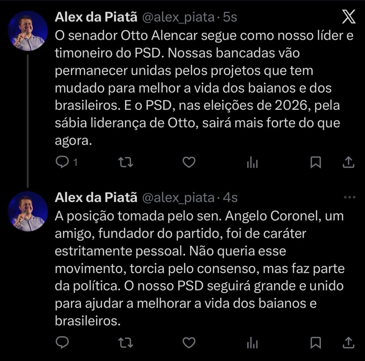Screen dimensions: 365x361
Task: View analytics of the second tweet
Action: [x=252, y=343]
